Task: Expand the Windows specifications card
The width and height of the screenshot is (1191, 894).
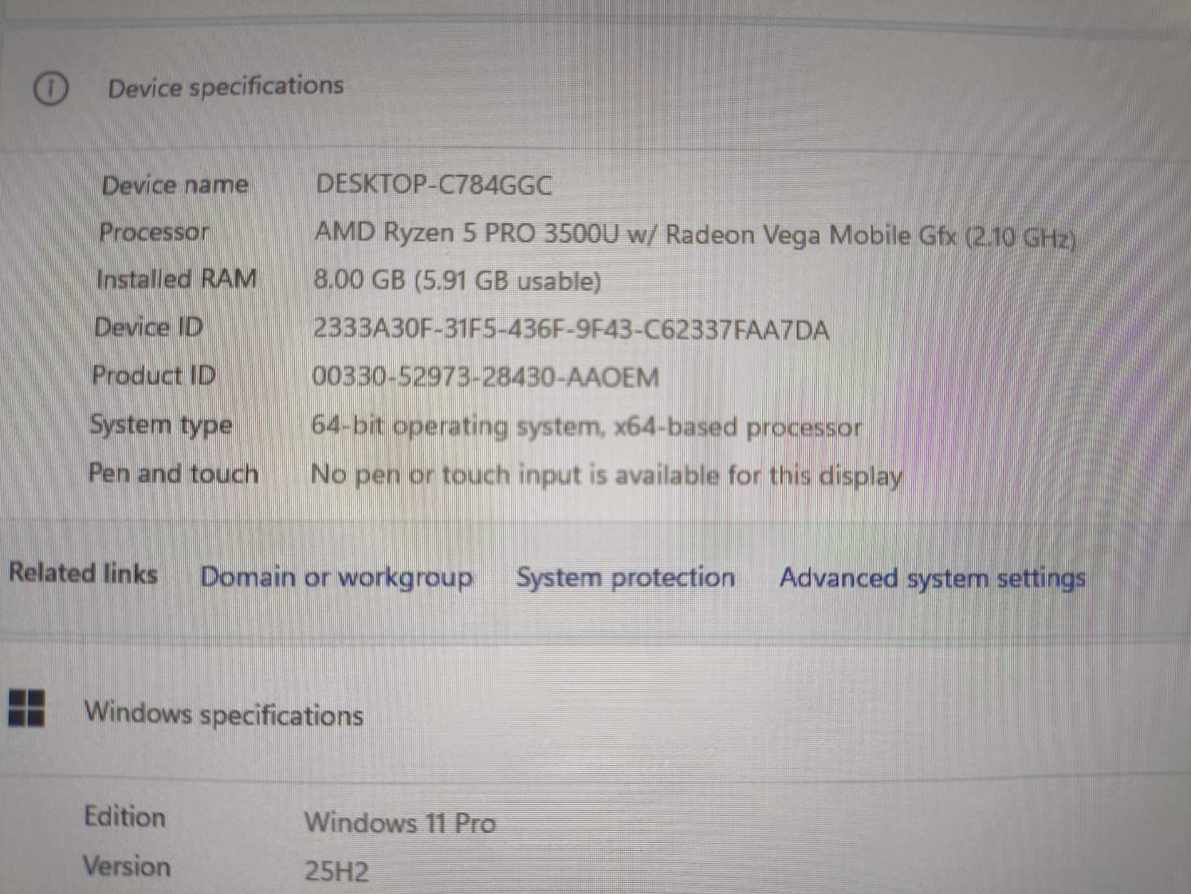Action: coord(224,714)
